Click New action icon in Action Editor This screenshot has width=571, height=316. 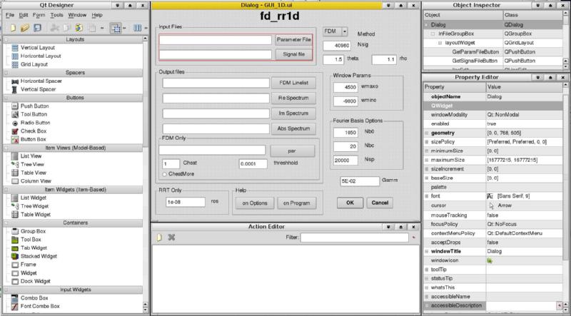tap(159, 238)
